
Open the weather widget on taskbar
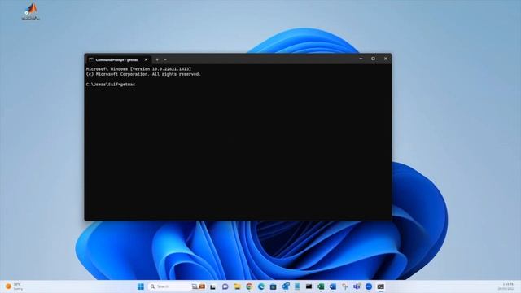[x=14, y=286]
